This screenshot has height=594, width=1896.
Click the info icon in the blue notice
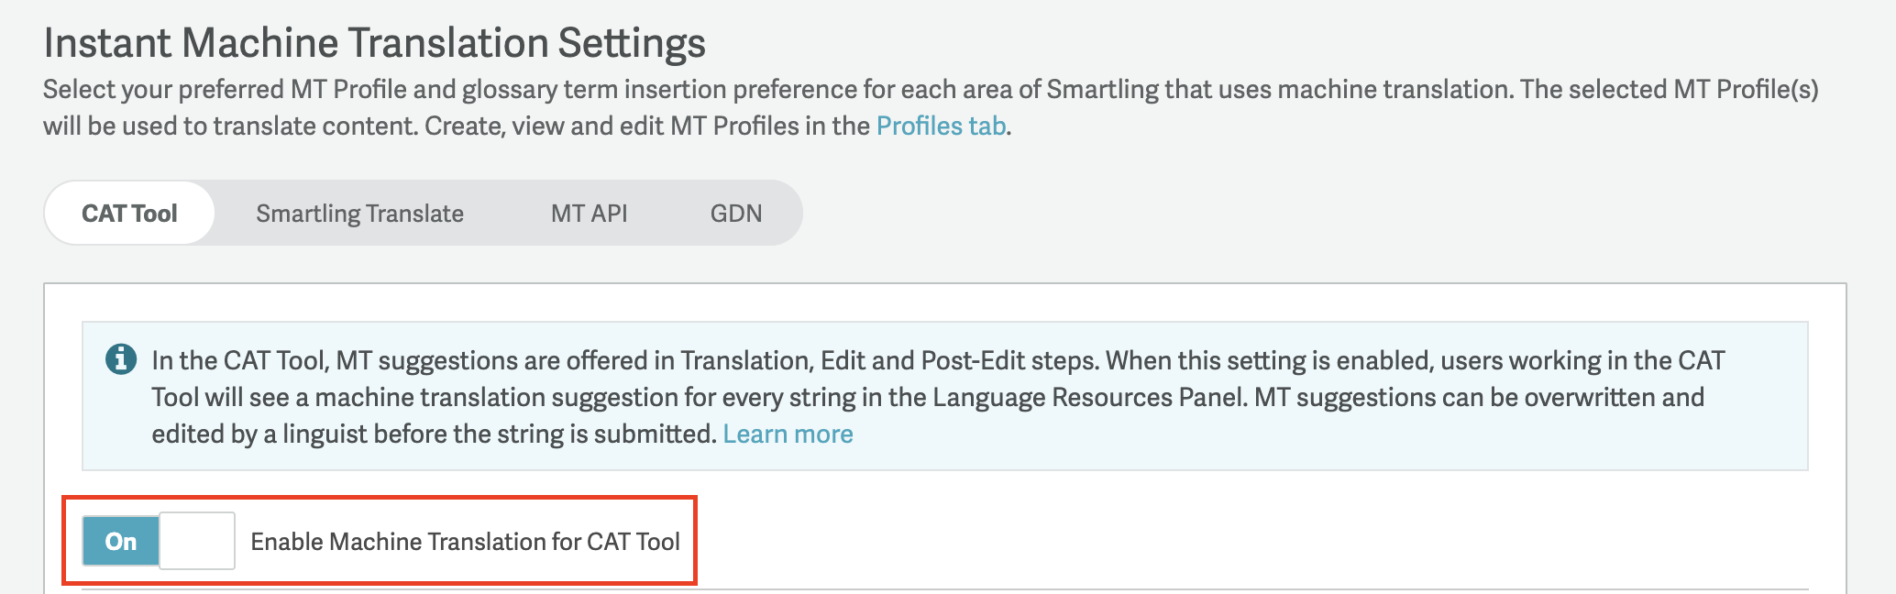pyautogui.click(x=121, y=358)
